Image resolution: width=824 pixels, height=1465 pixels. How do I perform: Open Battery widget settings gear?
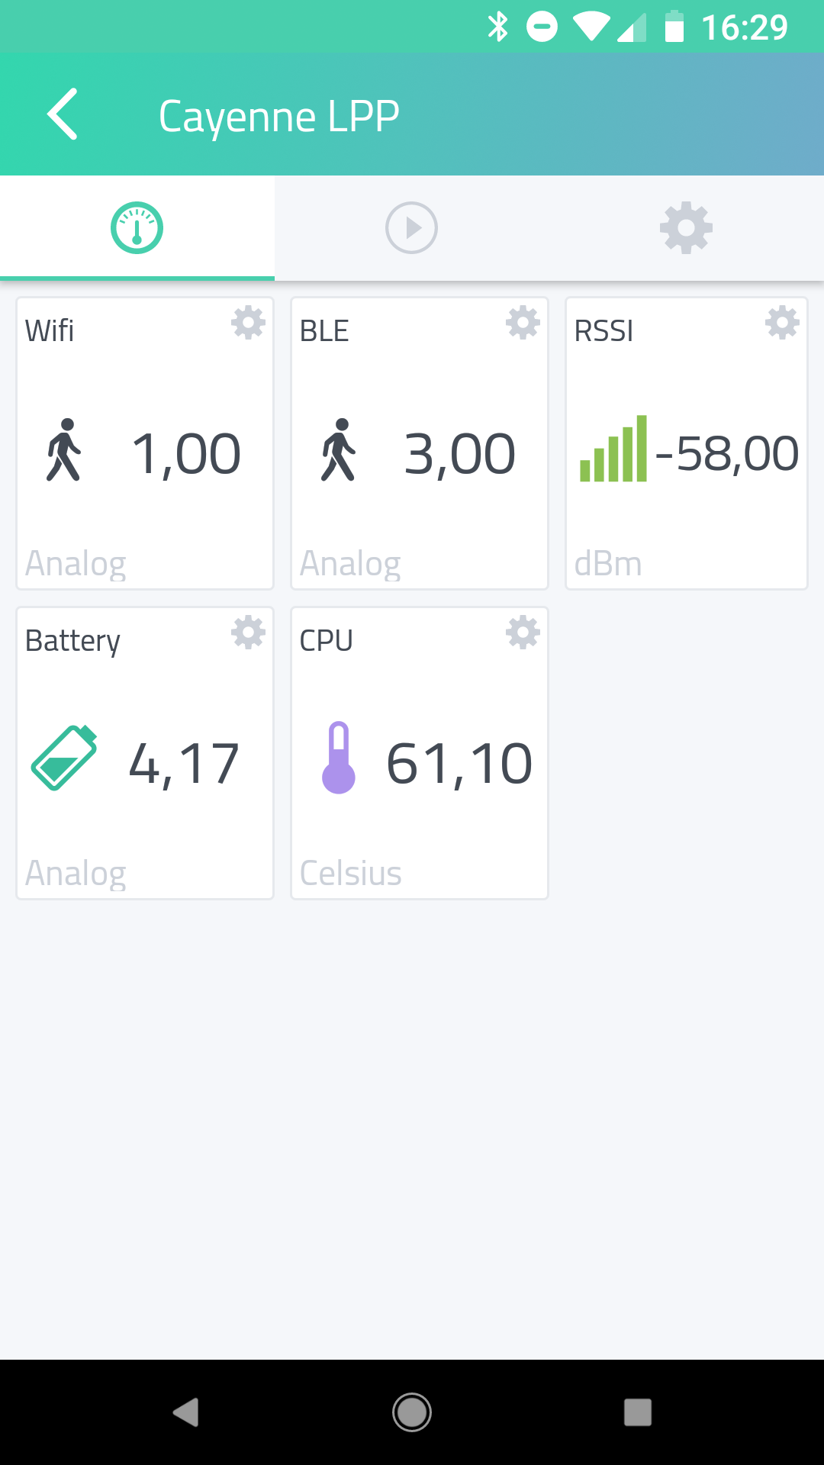pyautogui.click(x=248, y=633)
